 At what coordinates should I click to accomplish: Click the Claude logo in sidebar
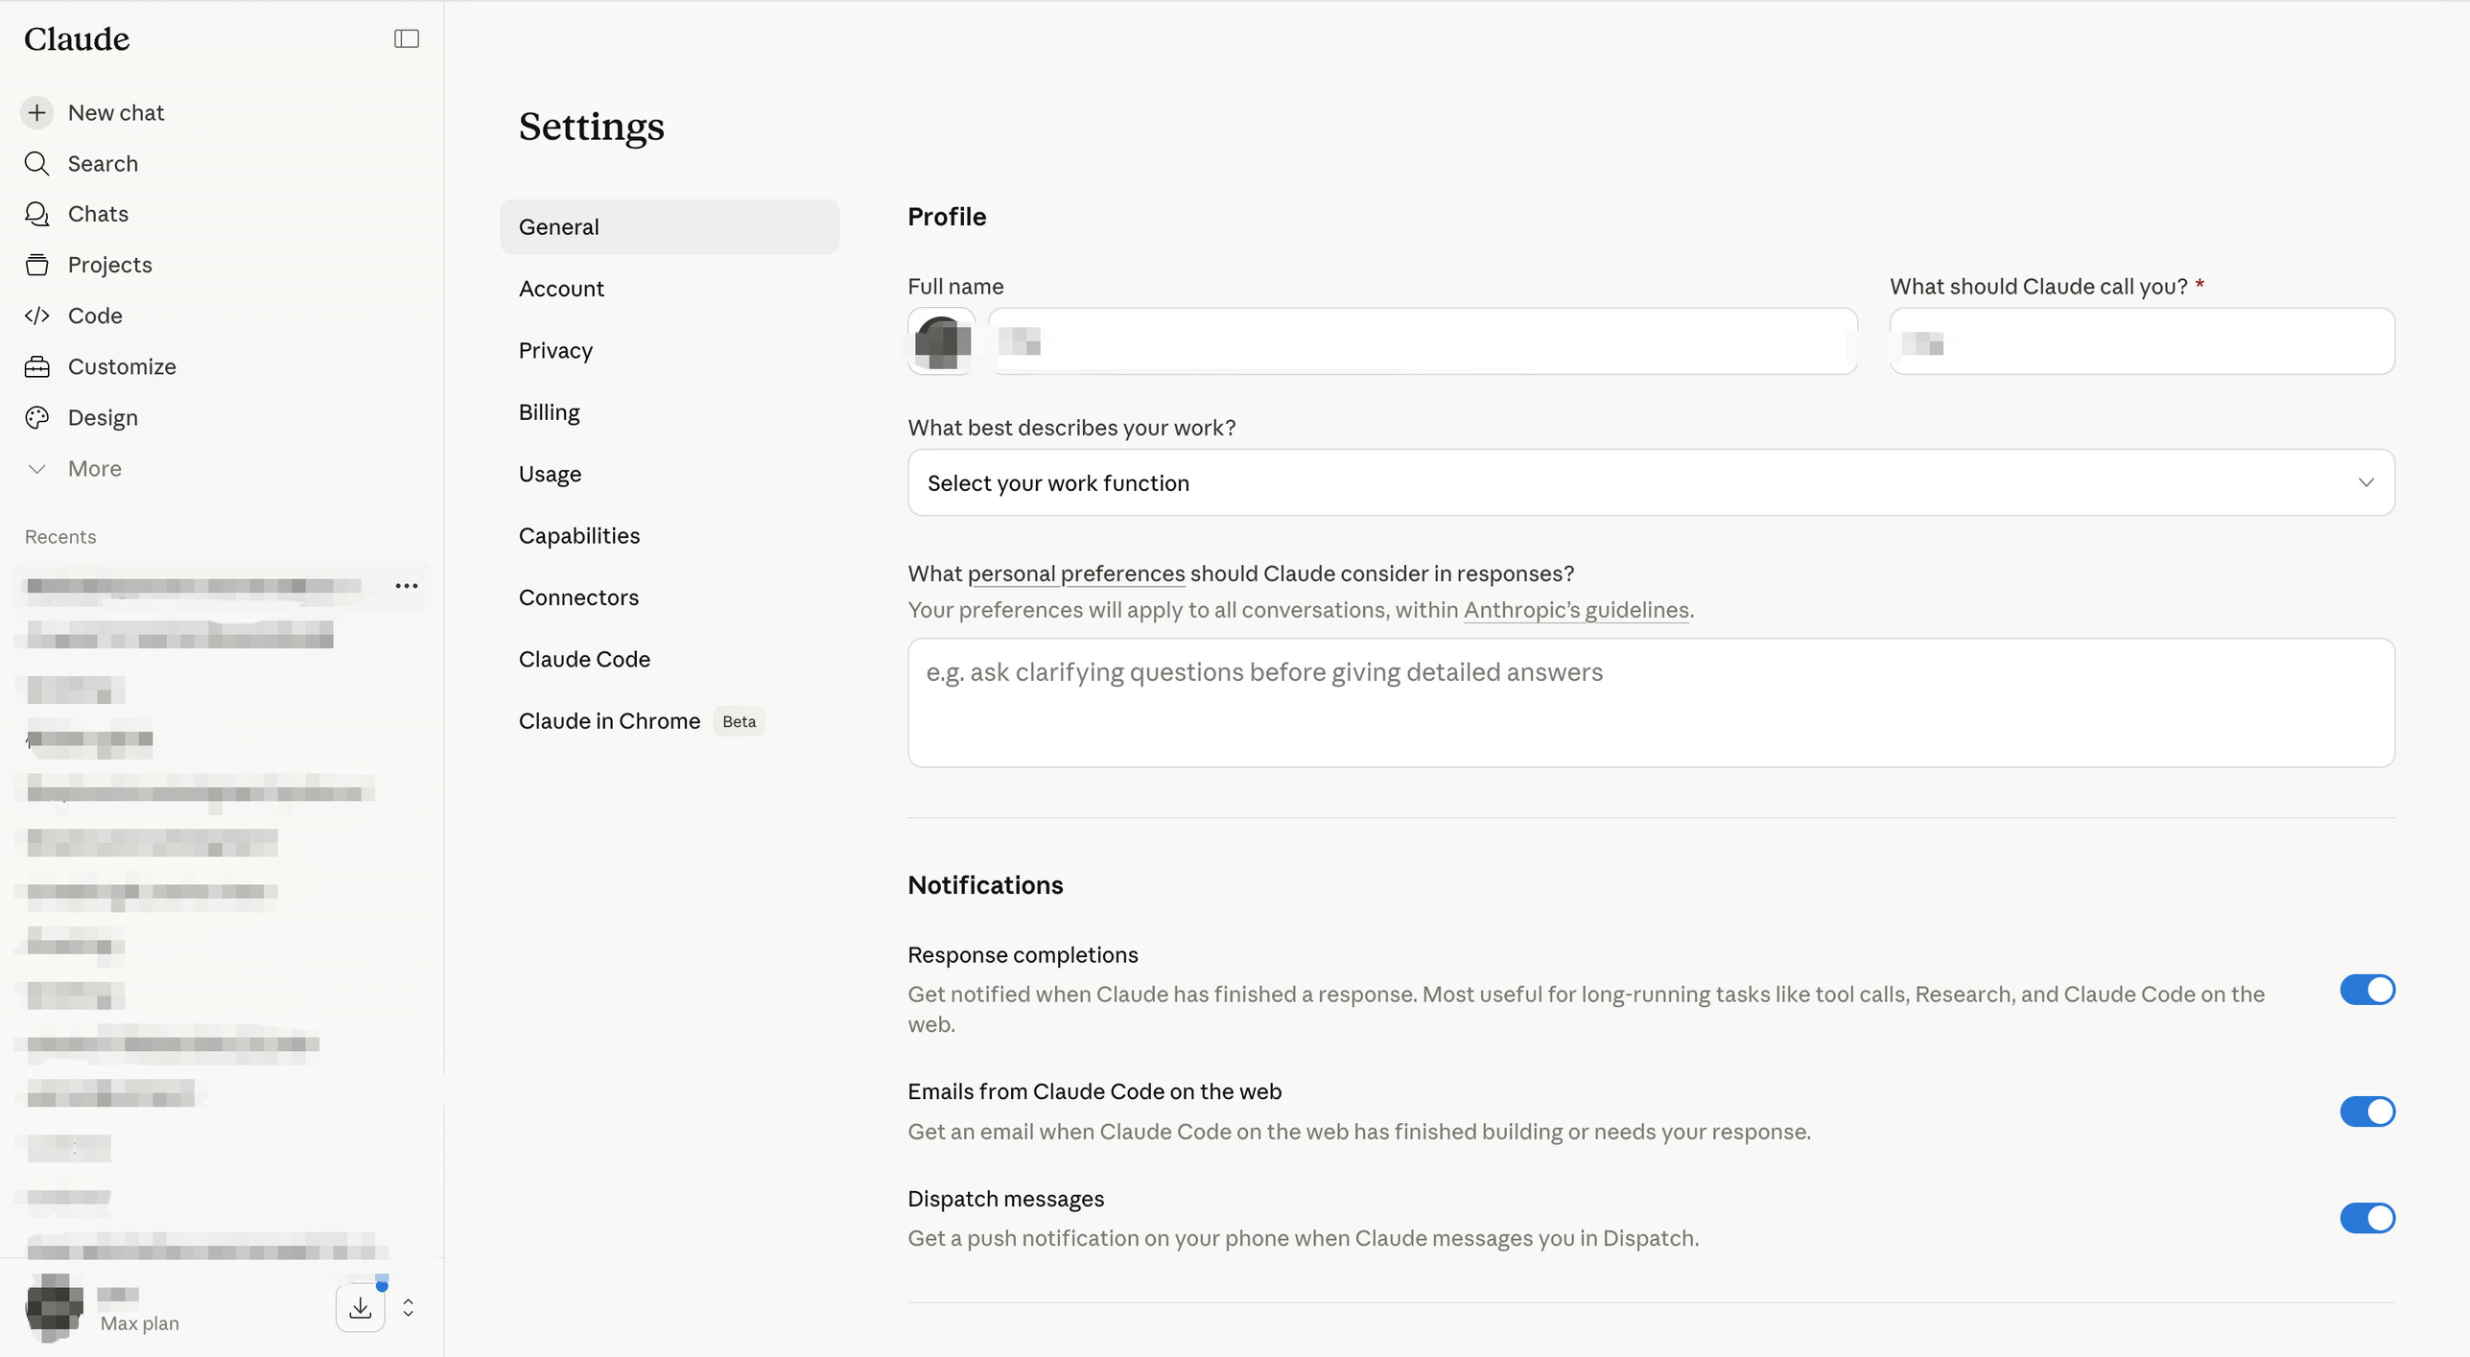(x=77, y=38)
